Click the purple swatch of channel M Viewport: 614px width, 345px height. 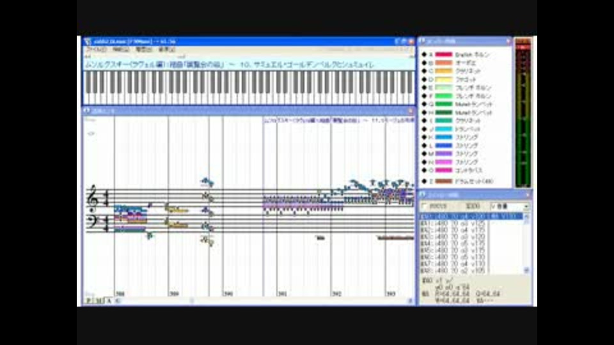point(444,154)
